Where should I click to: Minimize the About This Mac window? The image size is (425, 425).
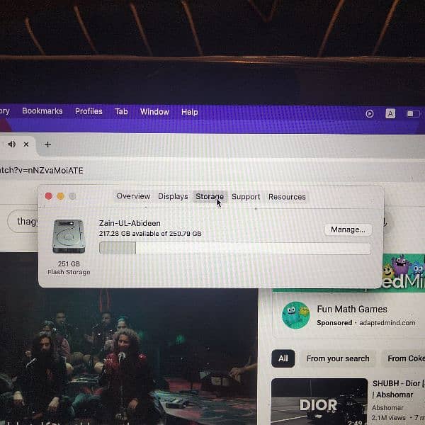pos(60,196)
